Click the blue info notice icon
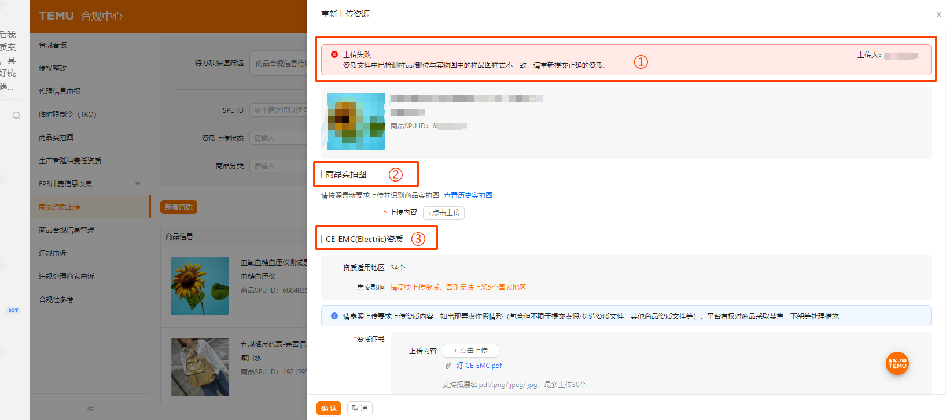The width and height of the screenshot is (946, 420). point(334,316)
